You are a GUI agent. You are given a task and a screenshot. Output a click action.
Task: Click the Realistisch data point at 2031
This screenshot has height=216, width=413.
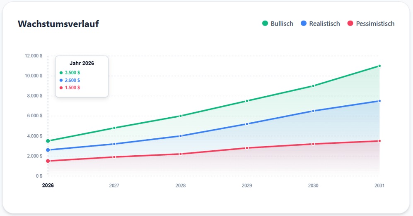coord(379,101)
